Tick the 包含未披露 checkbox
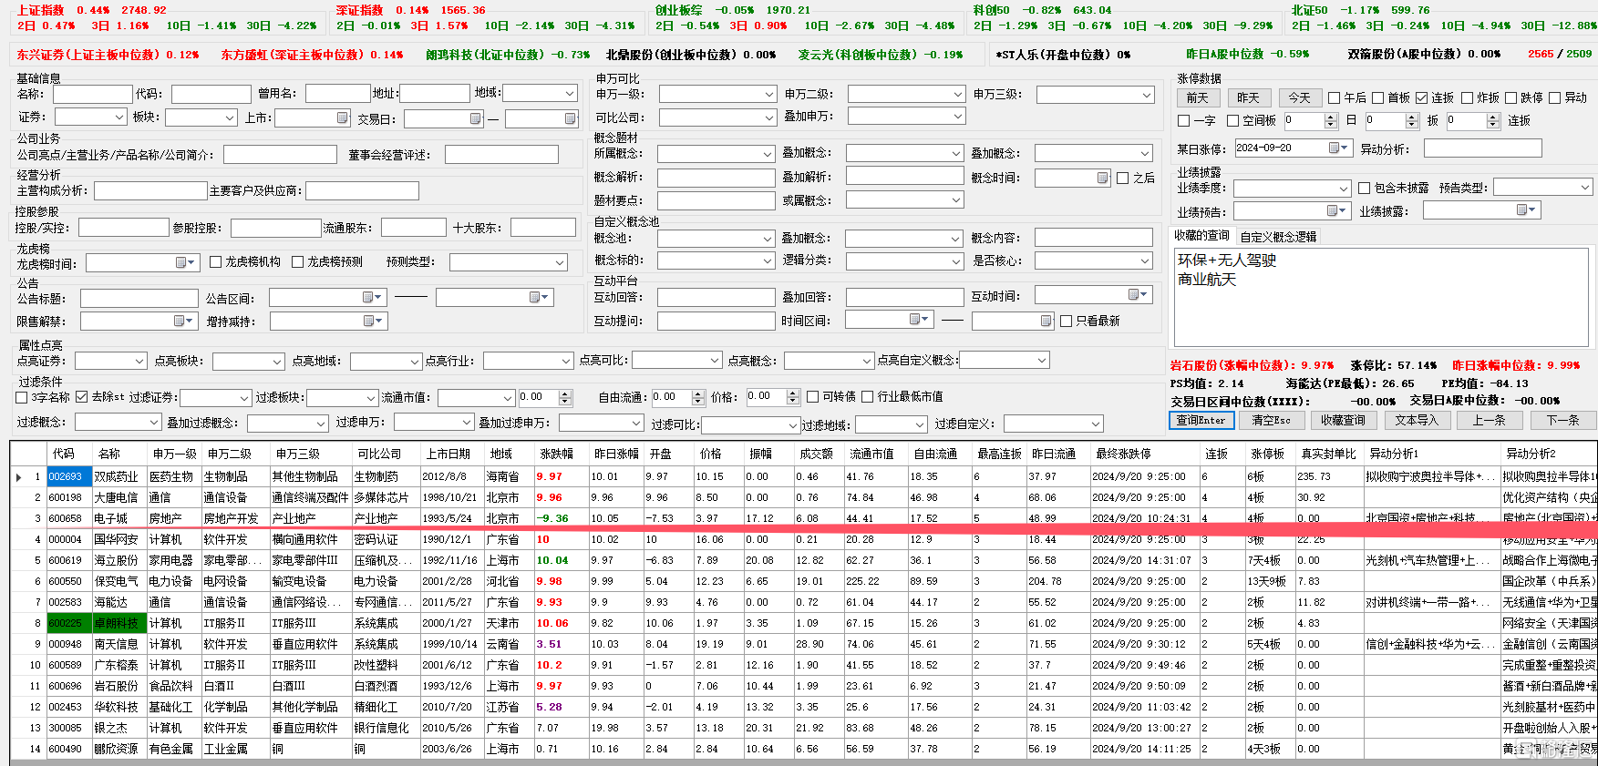Image resolution: width=1598 pixels, height=766 pixels. 1364,188
